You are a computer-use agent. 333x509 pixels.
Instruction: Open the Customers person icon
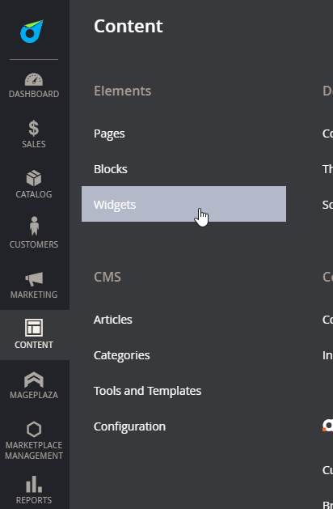coord(34,226)
